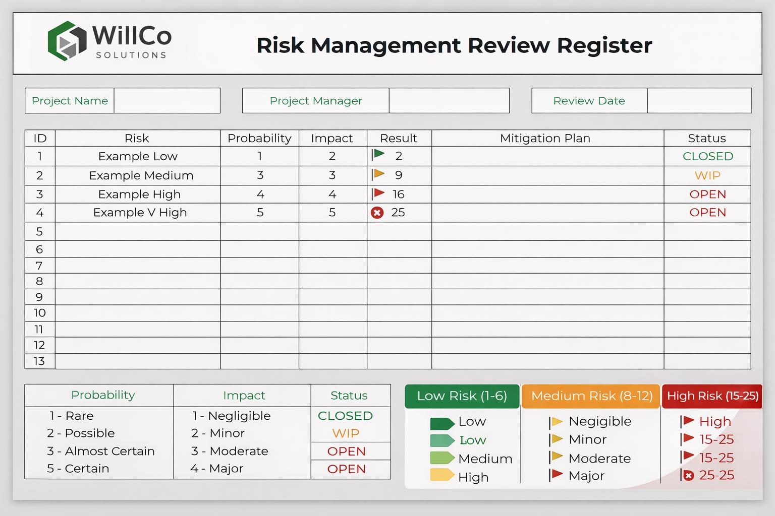Click the WIP entry in the Status legend

pyautogui.click(x=346, y=433)
